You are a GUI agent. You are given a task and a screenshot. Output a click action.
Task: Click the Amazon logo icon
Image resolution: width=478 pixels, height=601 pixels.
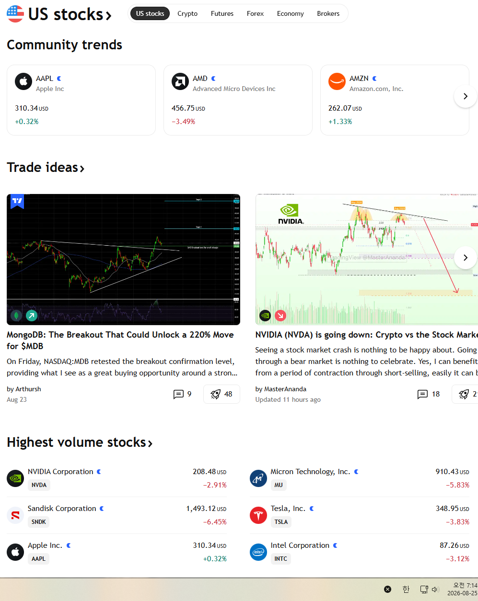pos(337,82)
